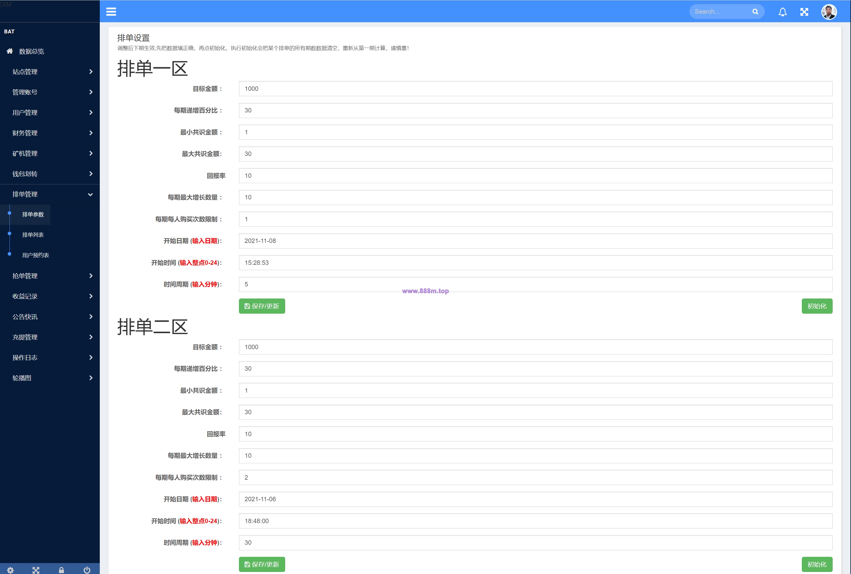Toggle fullscreen with the top bar icon
This screenshot has width=851, height=574.
click(804, 12)
